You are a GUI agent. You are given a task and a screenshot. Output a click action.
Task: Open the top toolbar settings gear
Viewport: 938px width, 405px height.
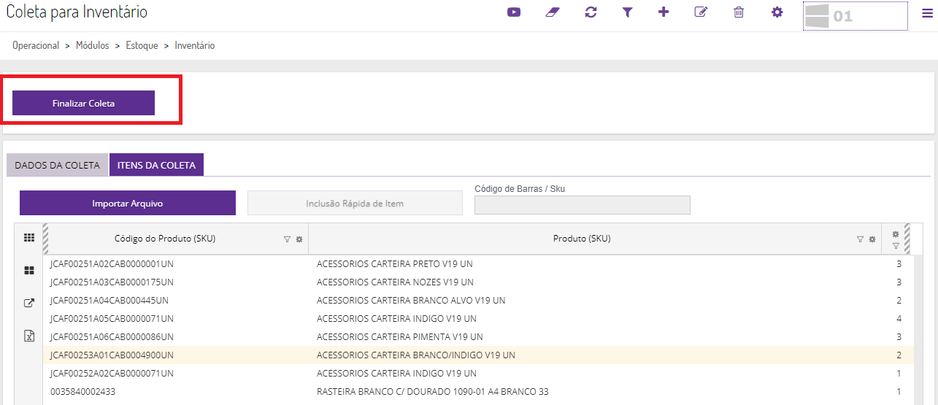[x=777, y=12]
